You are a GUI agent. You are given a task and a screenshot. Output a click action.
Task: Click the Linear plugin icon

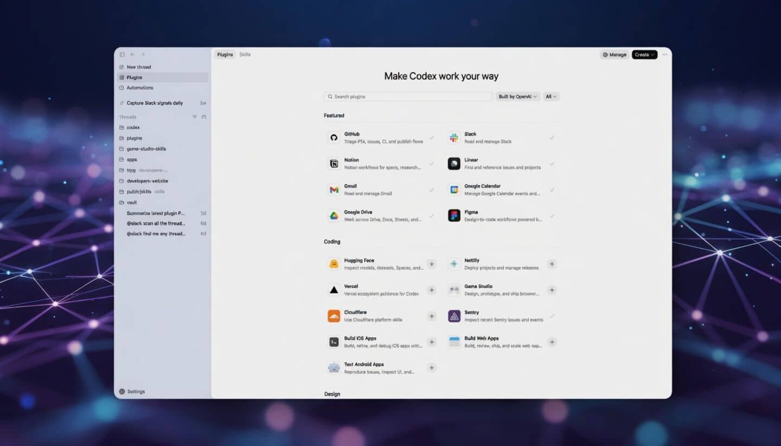[x=454, y=164]
